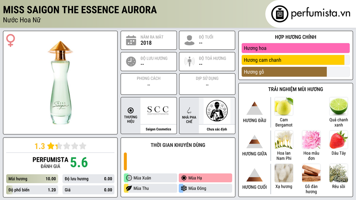Image resolution: width=356 pixels, height=200 pixels.
Task: Click the perfumer silhouette image
Action: [x=217, y=111]
